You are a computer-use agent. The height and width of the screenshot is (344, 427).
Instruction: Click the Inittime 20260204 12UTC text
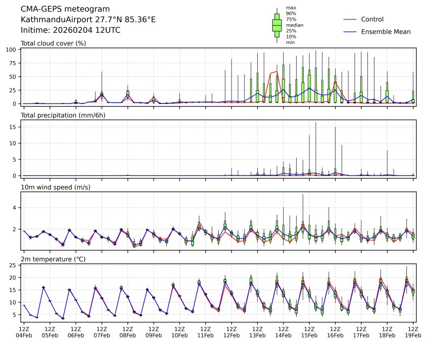(70, 30)
